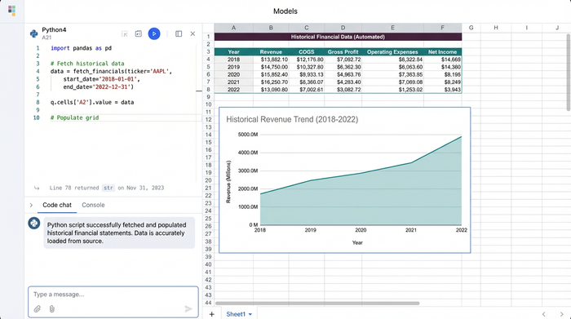This screenshot has height=319, width=571.
Task: Click the Python logo beside Python4
Action: click(34, 33)
